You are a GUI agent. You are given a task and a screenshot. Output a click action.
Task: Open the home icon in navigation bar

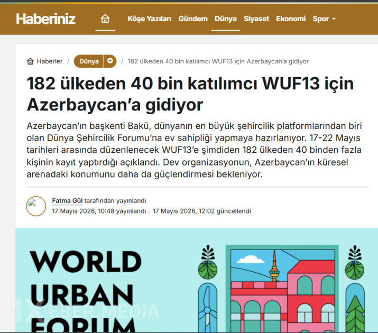pos(105,18)
